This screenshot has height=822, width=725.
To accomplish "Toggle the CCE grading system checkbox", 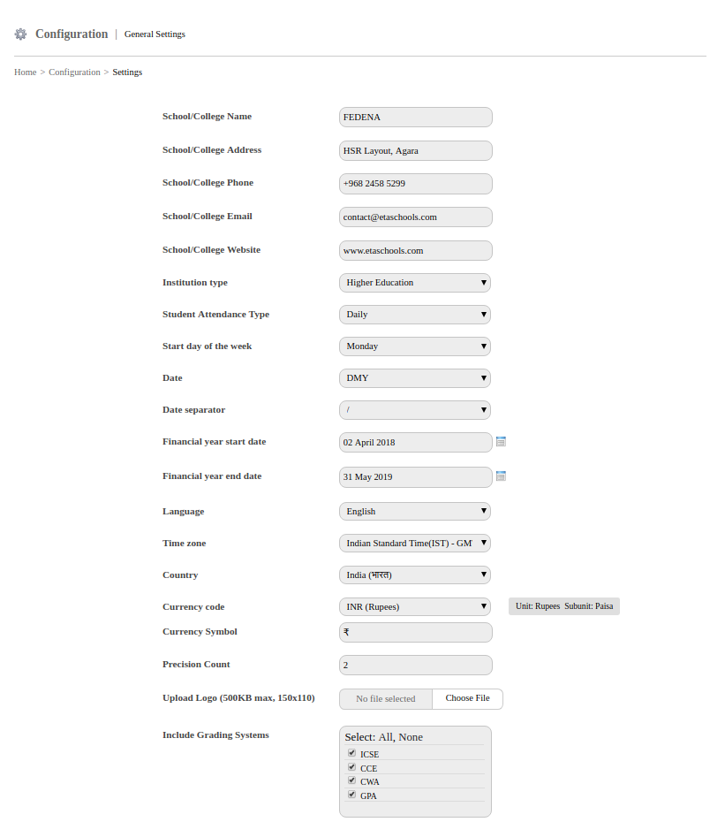I will coord(351,767).
